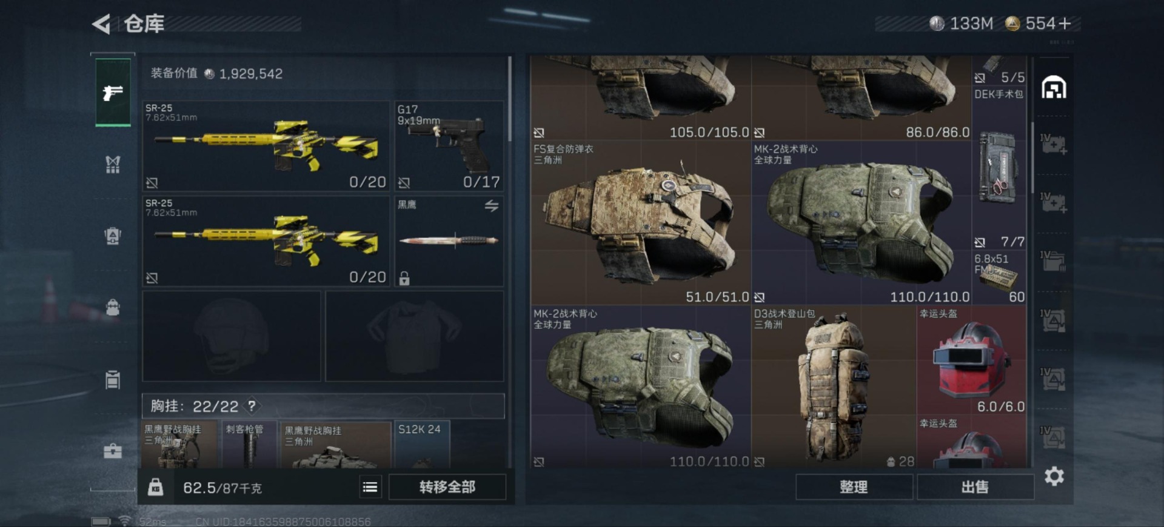This screenshot has height=527, width=1164.
Task: Click the lock icon under 黑鹰 knife
Action: (404, 278)
